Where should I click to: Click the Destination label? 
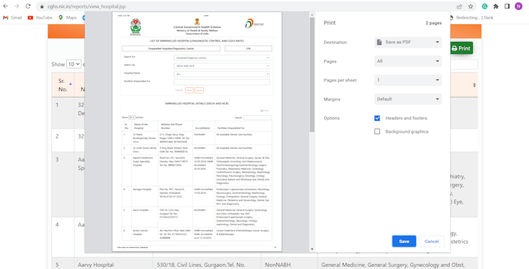tap(335, 42)
